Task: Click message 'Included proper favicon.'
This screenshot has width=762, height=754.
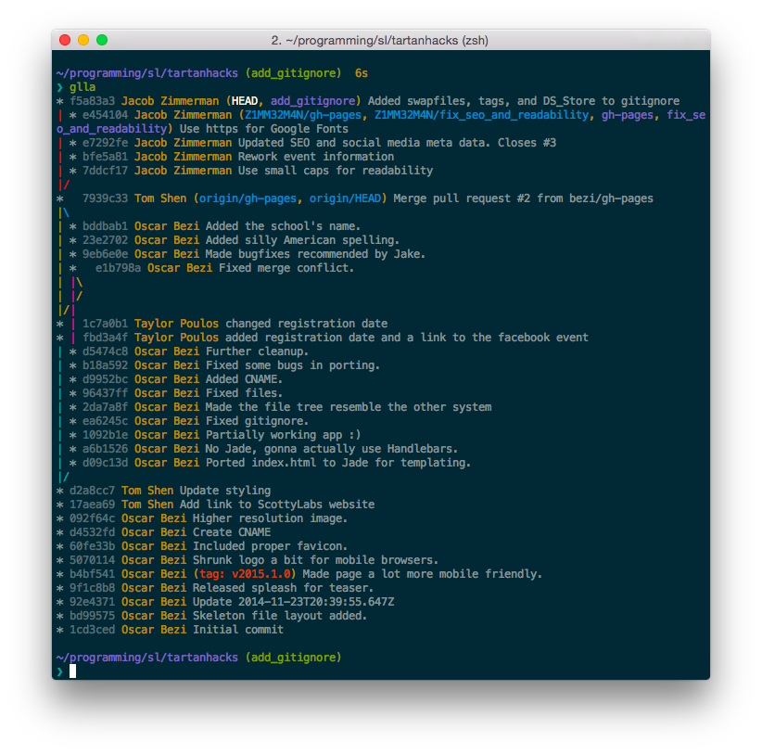Action: (x=271, y=546)
